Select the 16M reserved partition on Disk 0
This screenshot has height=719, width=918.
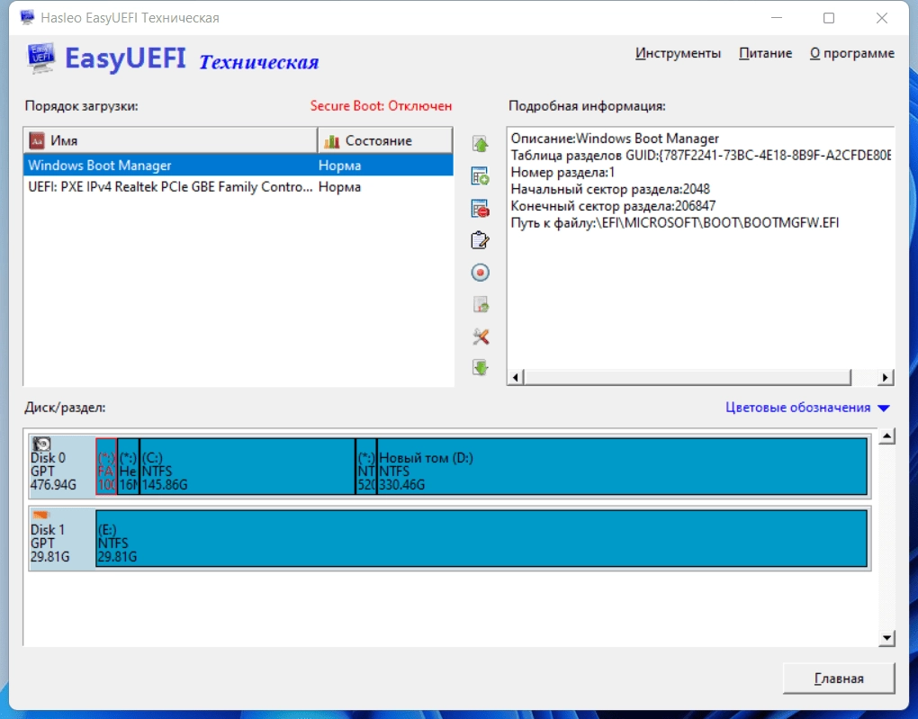(x=128, y=467)
